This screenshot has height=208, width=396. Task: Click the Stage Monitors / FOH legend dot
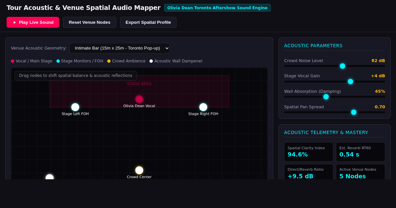pyautogui.click(x=58, y=61)
